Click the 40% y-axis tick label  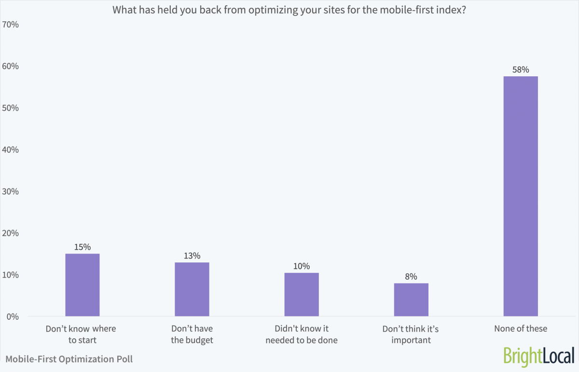pos(10,150)
